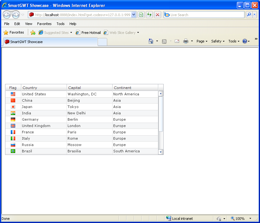Screen dimensions: 260x223
Task: Toggle Compatibility View icon
Action: coord(141,15)
